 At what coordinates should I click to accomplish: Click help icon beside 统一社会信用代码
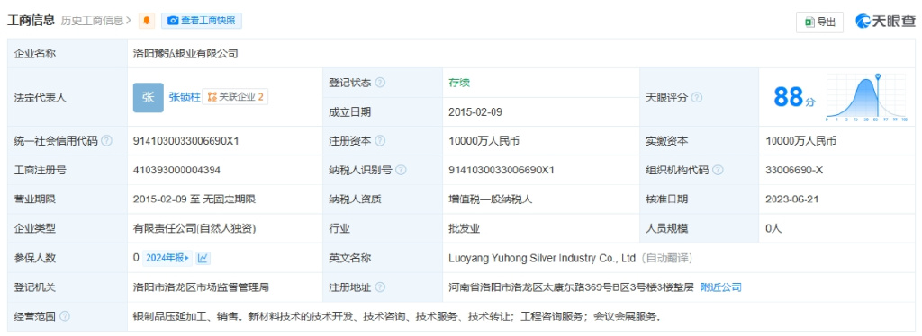pos(106,141)
